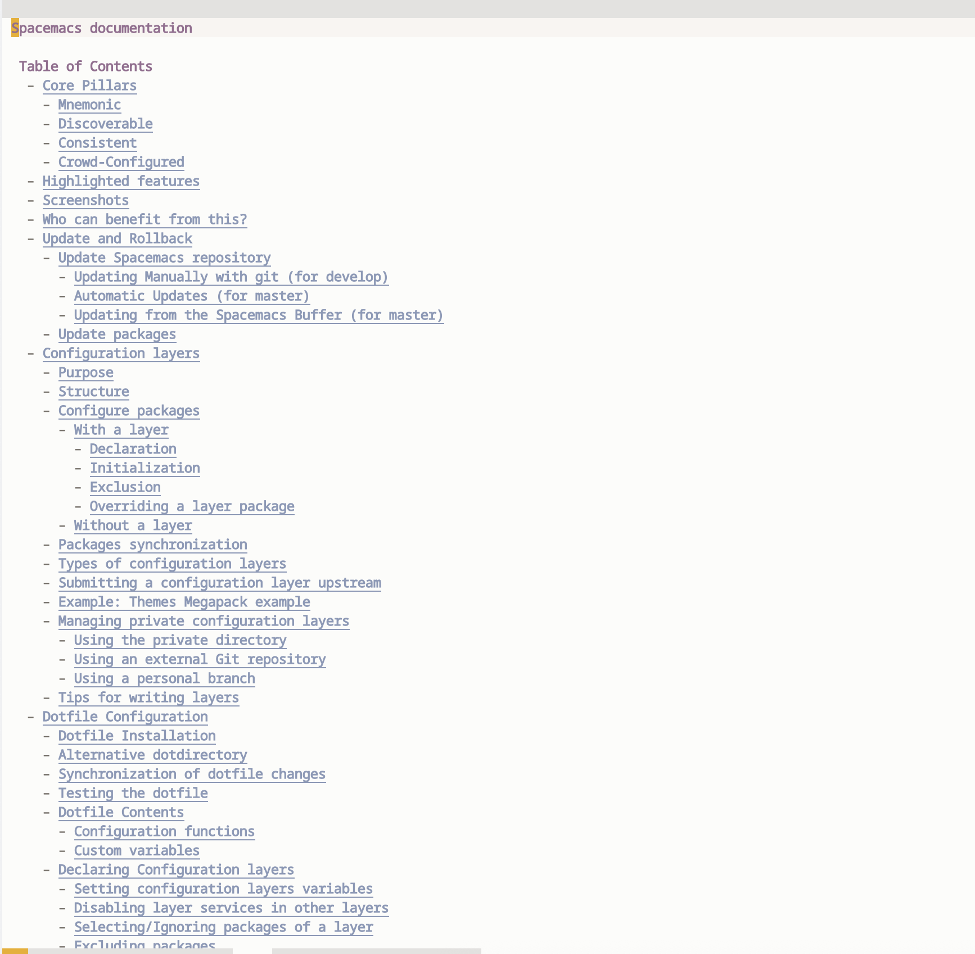Go to Using the private directory
975x954 pixels.
click(x=180, y=640)
